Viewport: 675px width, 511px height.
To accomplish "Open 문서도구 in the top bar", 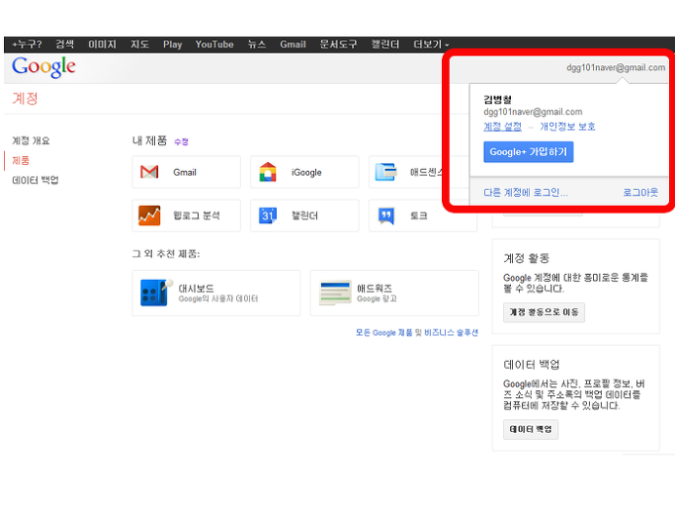I will pos(338,44).
